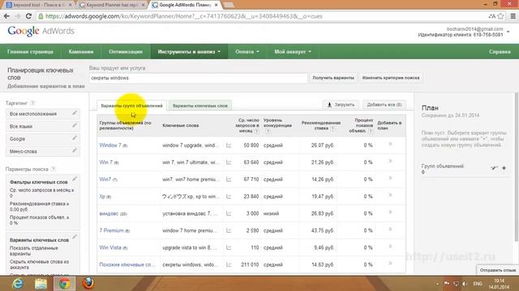Open Оптимизация menu item
The width and height of the screenshot is (519, 291).
click(126, 52)
